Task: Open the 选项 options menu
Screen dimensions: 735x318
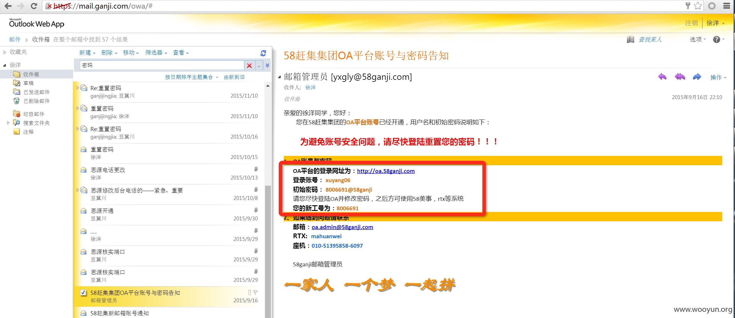Action: 698,39
